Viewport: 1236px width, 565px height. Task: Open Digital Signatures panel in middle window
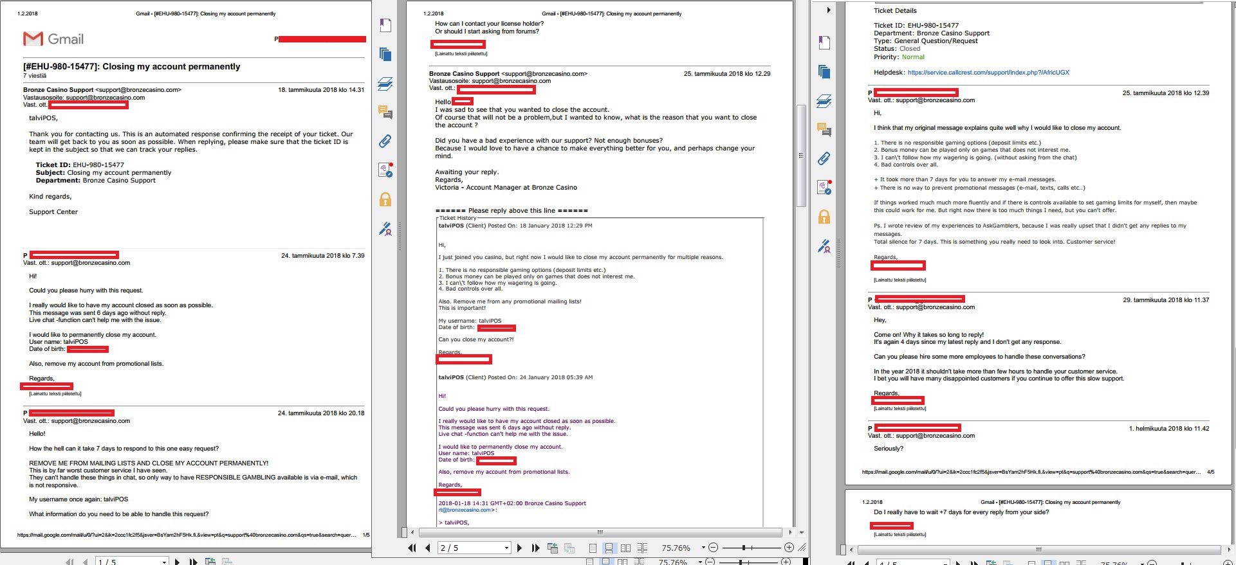pos(385,170)
